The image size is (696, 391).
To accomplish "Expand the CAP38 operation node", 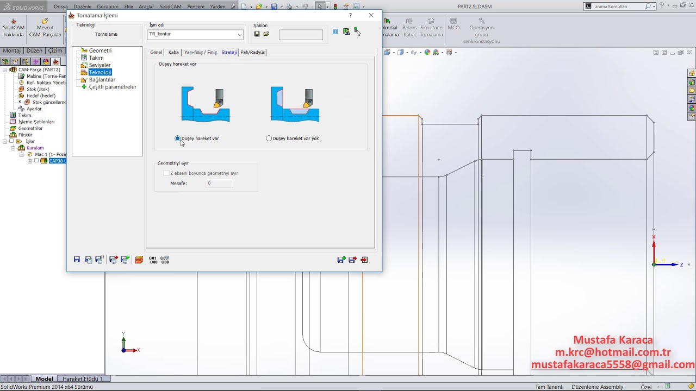I will point(30,161).
